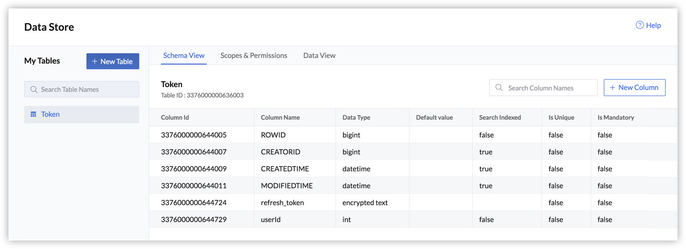Select the Token table in sidebar

[x=50, y=114]
